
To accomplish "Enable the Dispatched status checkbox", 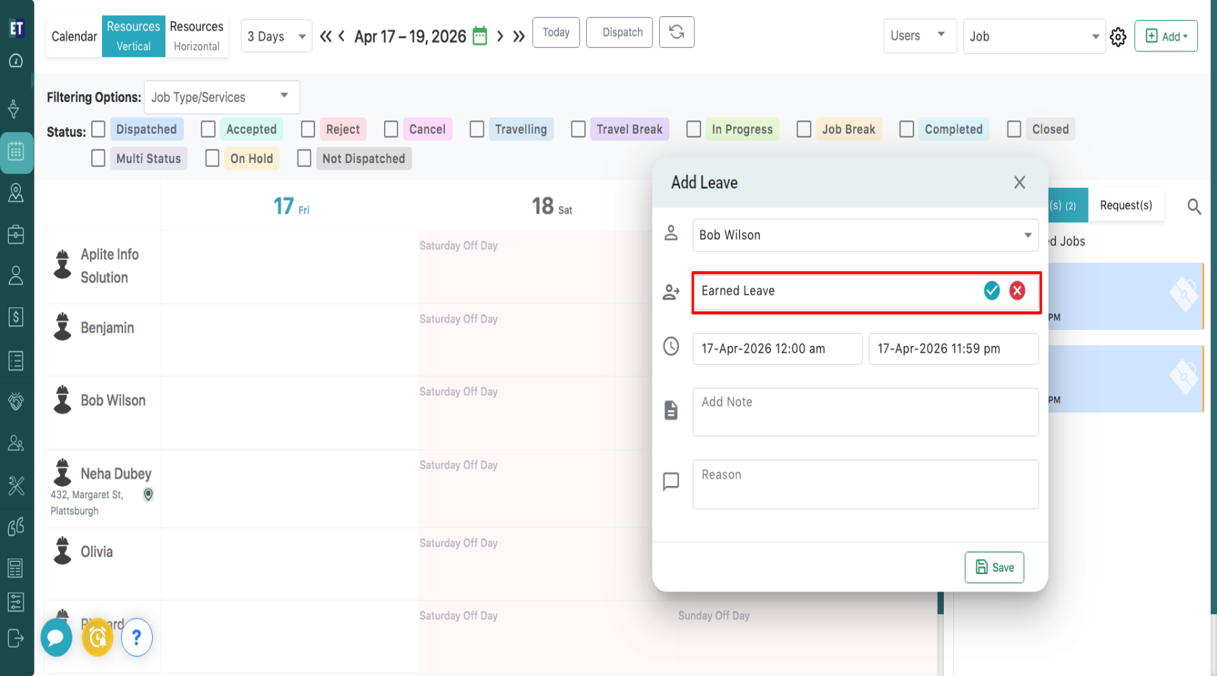I will coord(99,129).
